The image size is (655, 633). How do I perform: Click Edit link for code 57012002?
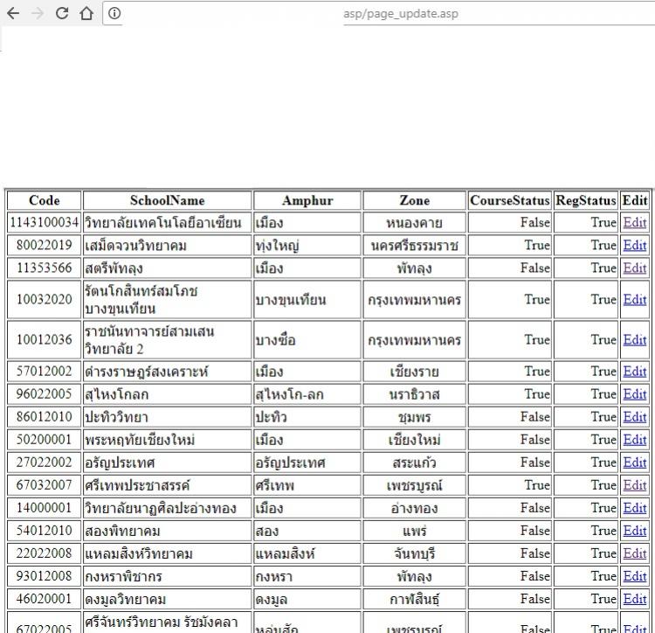634,372
